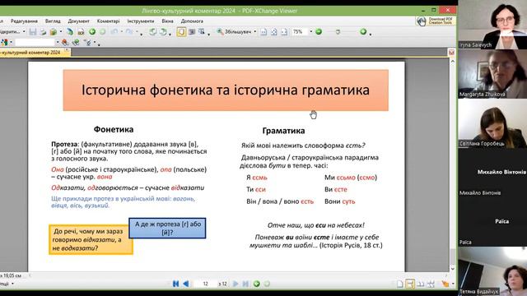This screenshot has width=527, height=296.
Task: Click Margaryta Zhukova's video tile
Action: click(492, 74)
